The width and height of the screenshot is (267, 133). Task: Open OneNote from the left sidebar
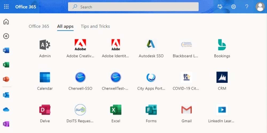click(6, 124)
